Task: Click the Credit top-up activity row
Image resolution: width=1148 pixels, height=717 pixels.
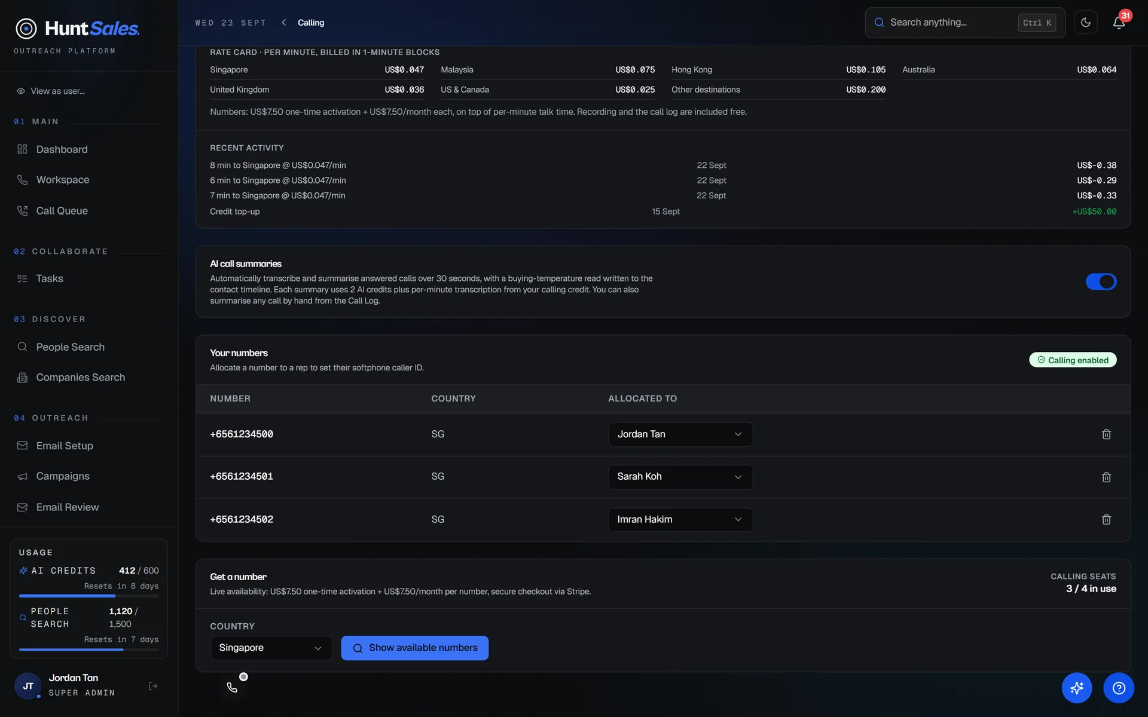Action: pyautogui.click(x=663, y=212)
